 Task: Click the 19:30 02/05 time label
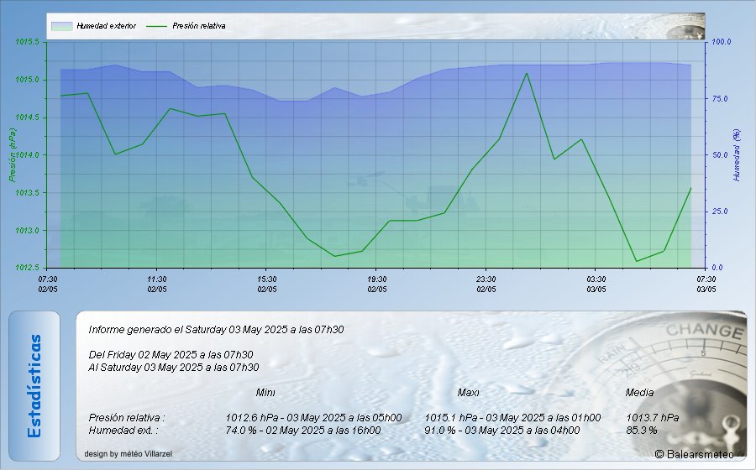pos(376,285)
